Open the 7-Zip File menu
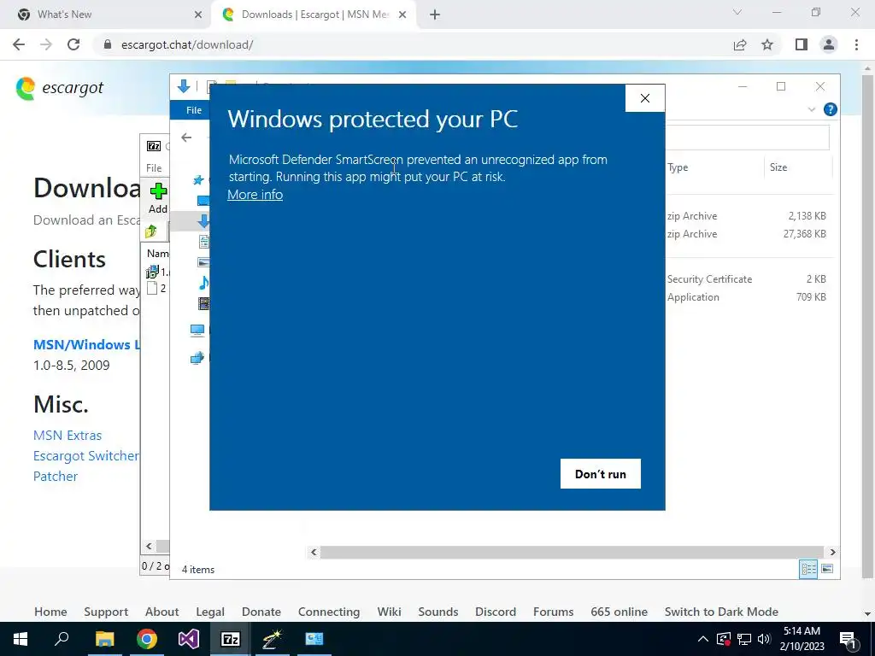Viewport: 875px width, 656px height. 154,168
